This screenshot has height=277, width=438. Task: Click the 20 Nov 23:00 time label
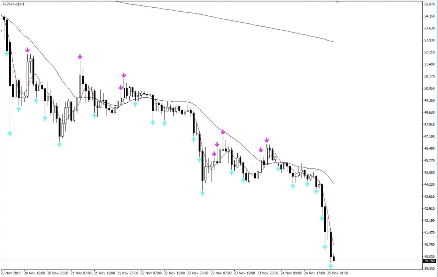[58, 273]
